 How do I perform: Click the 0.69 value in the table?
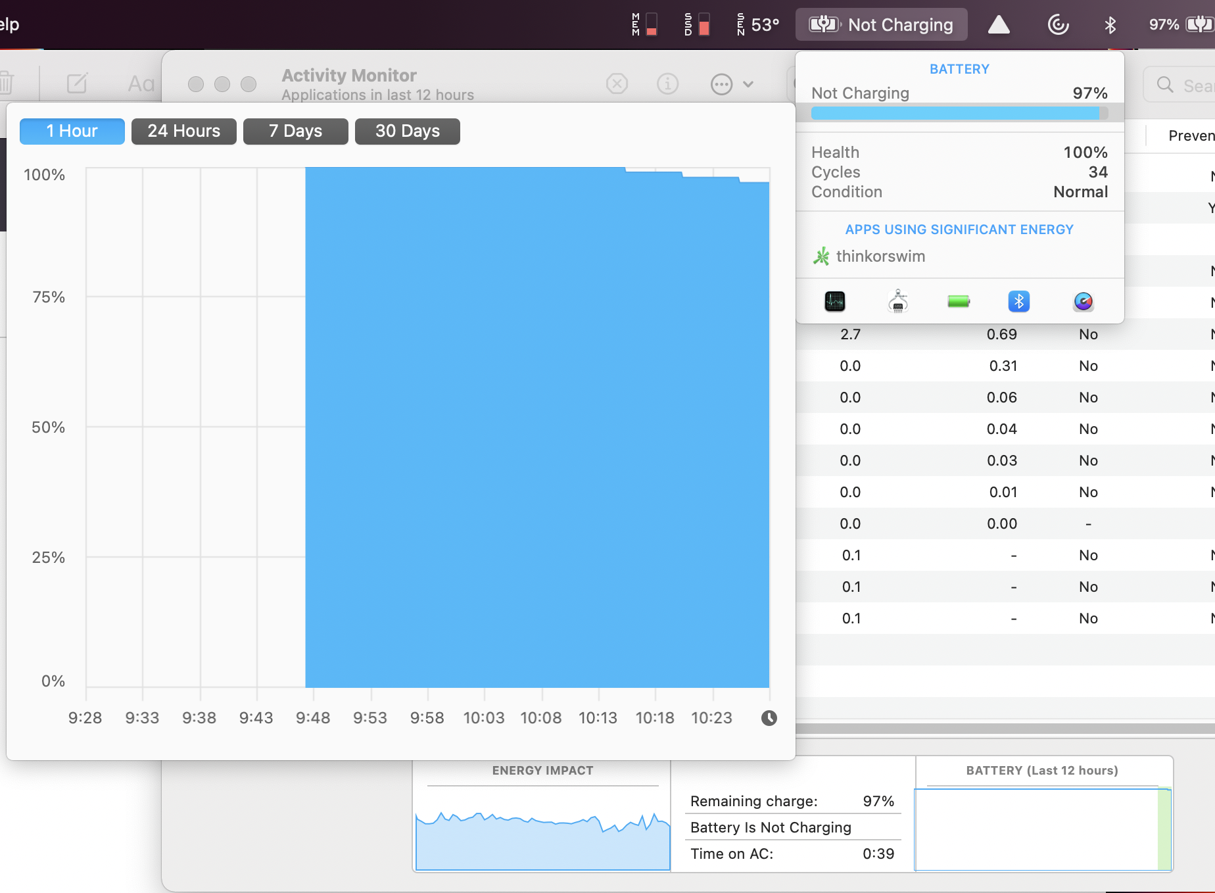[1002, 334]
